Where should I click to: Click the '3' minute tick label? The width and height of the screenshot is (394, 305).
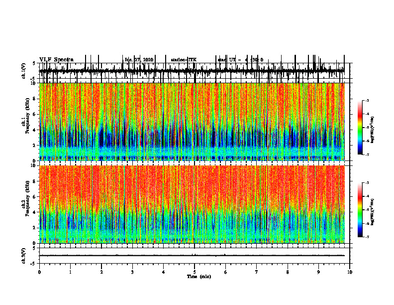point(132,272)
